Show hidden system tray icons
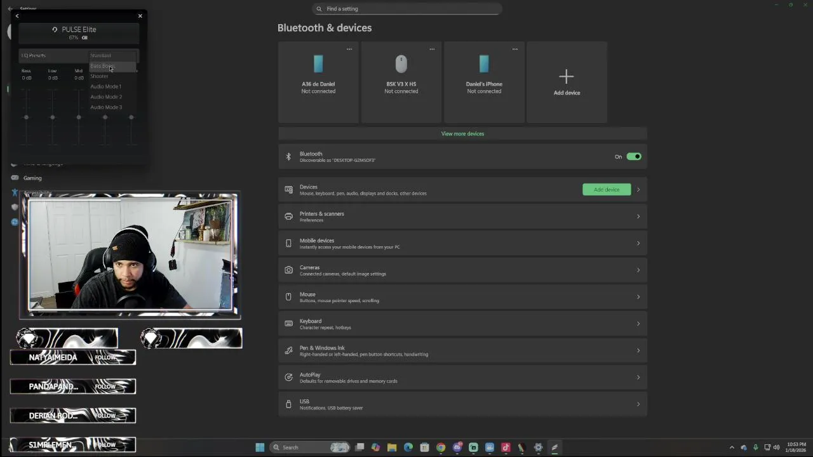Screen dimensions: 813x457 point(732,447)
